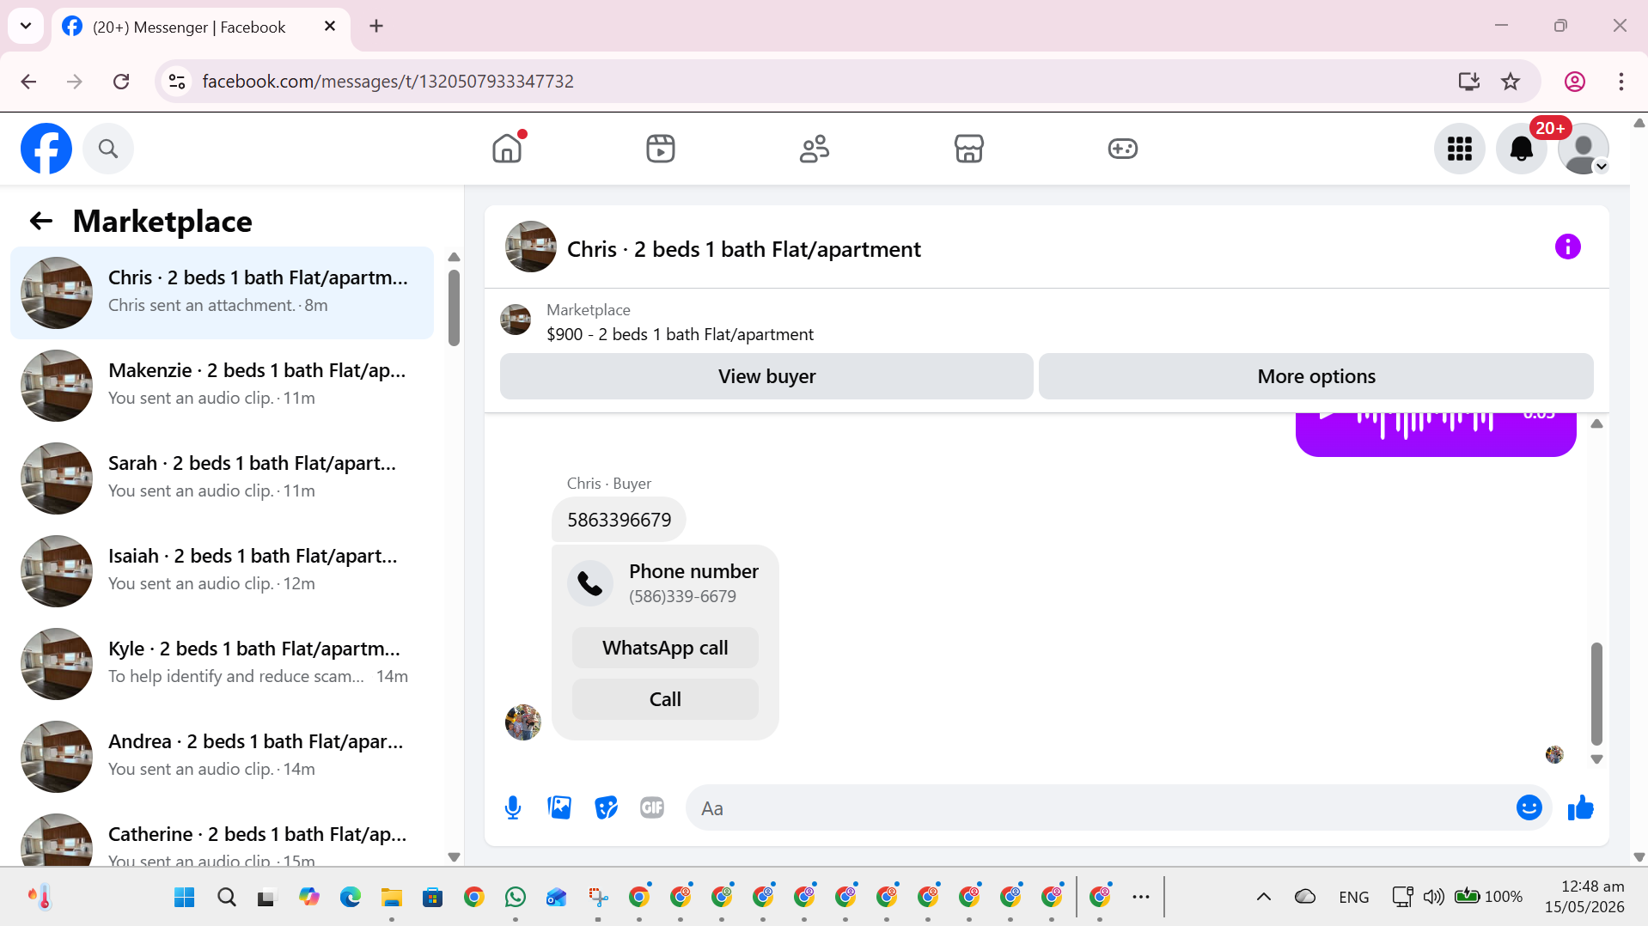
Task: Open site information icon in address bar
Action: 177,82
